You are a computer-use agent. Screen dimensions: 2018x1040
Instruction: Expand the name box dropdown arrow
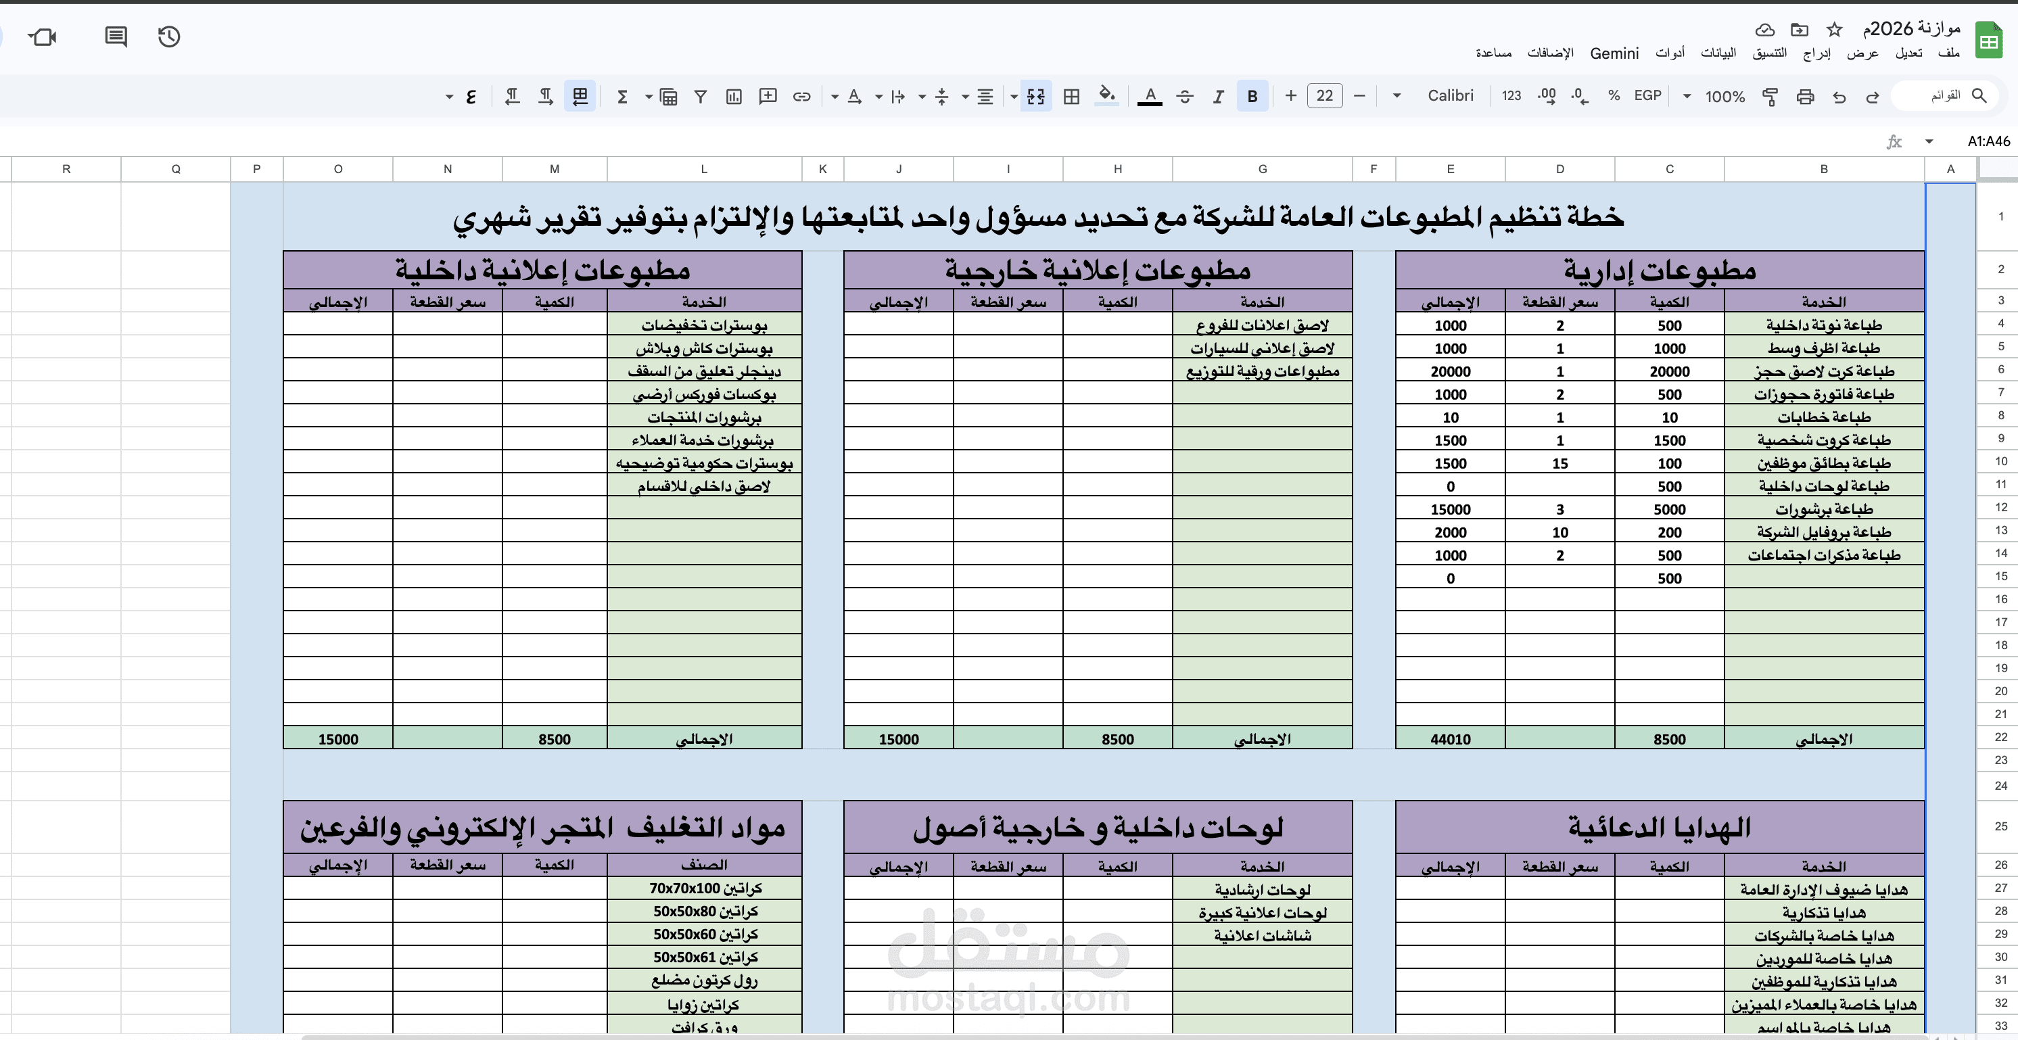(1929, 142)
